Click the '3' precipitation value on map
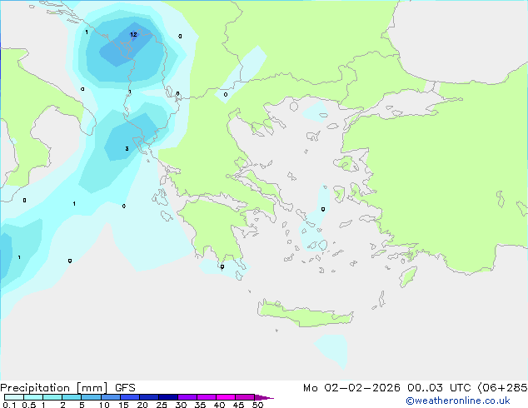The image size is (528, 408). pos(127,148)
